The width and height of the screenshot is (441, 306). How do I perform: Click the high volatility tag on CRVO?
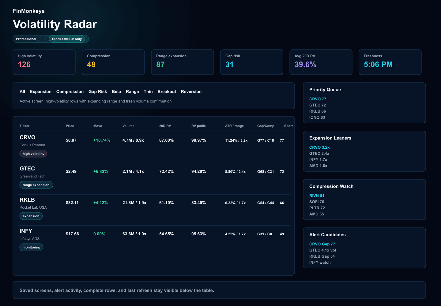pyautogui.click(x=33, y=154)
